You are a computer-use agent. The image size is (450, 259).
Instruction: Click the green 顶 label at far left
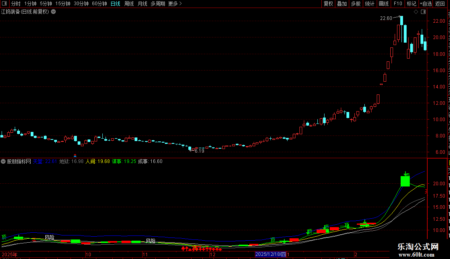tap(4, 237)
